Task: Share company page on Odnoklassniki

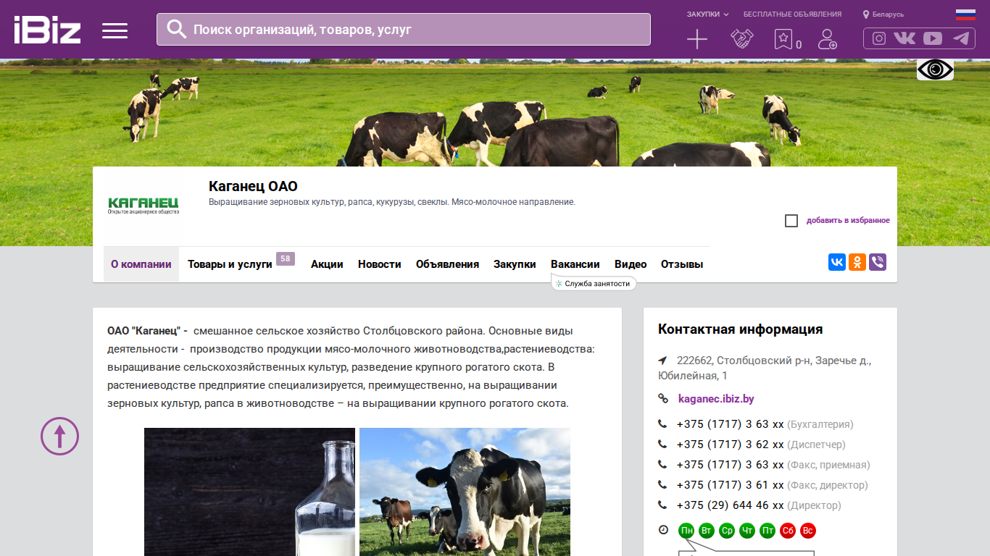Action: click(857, 262)
